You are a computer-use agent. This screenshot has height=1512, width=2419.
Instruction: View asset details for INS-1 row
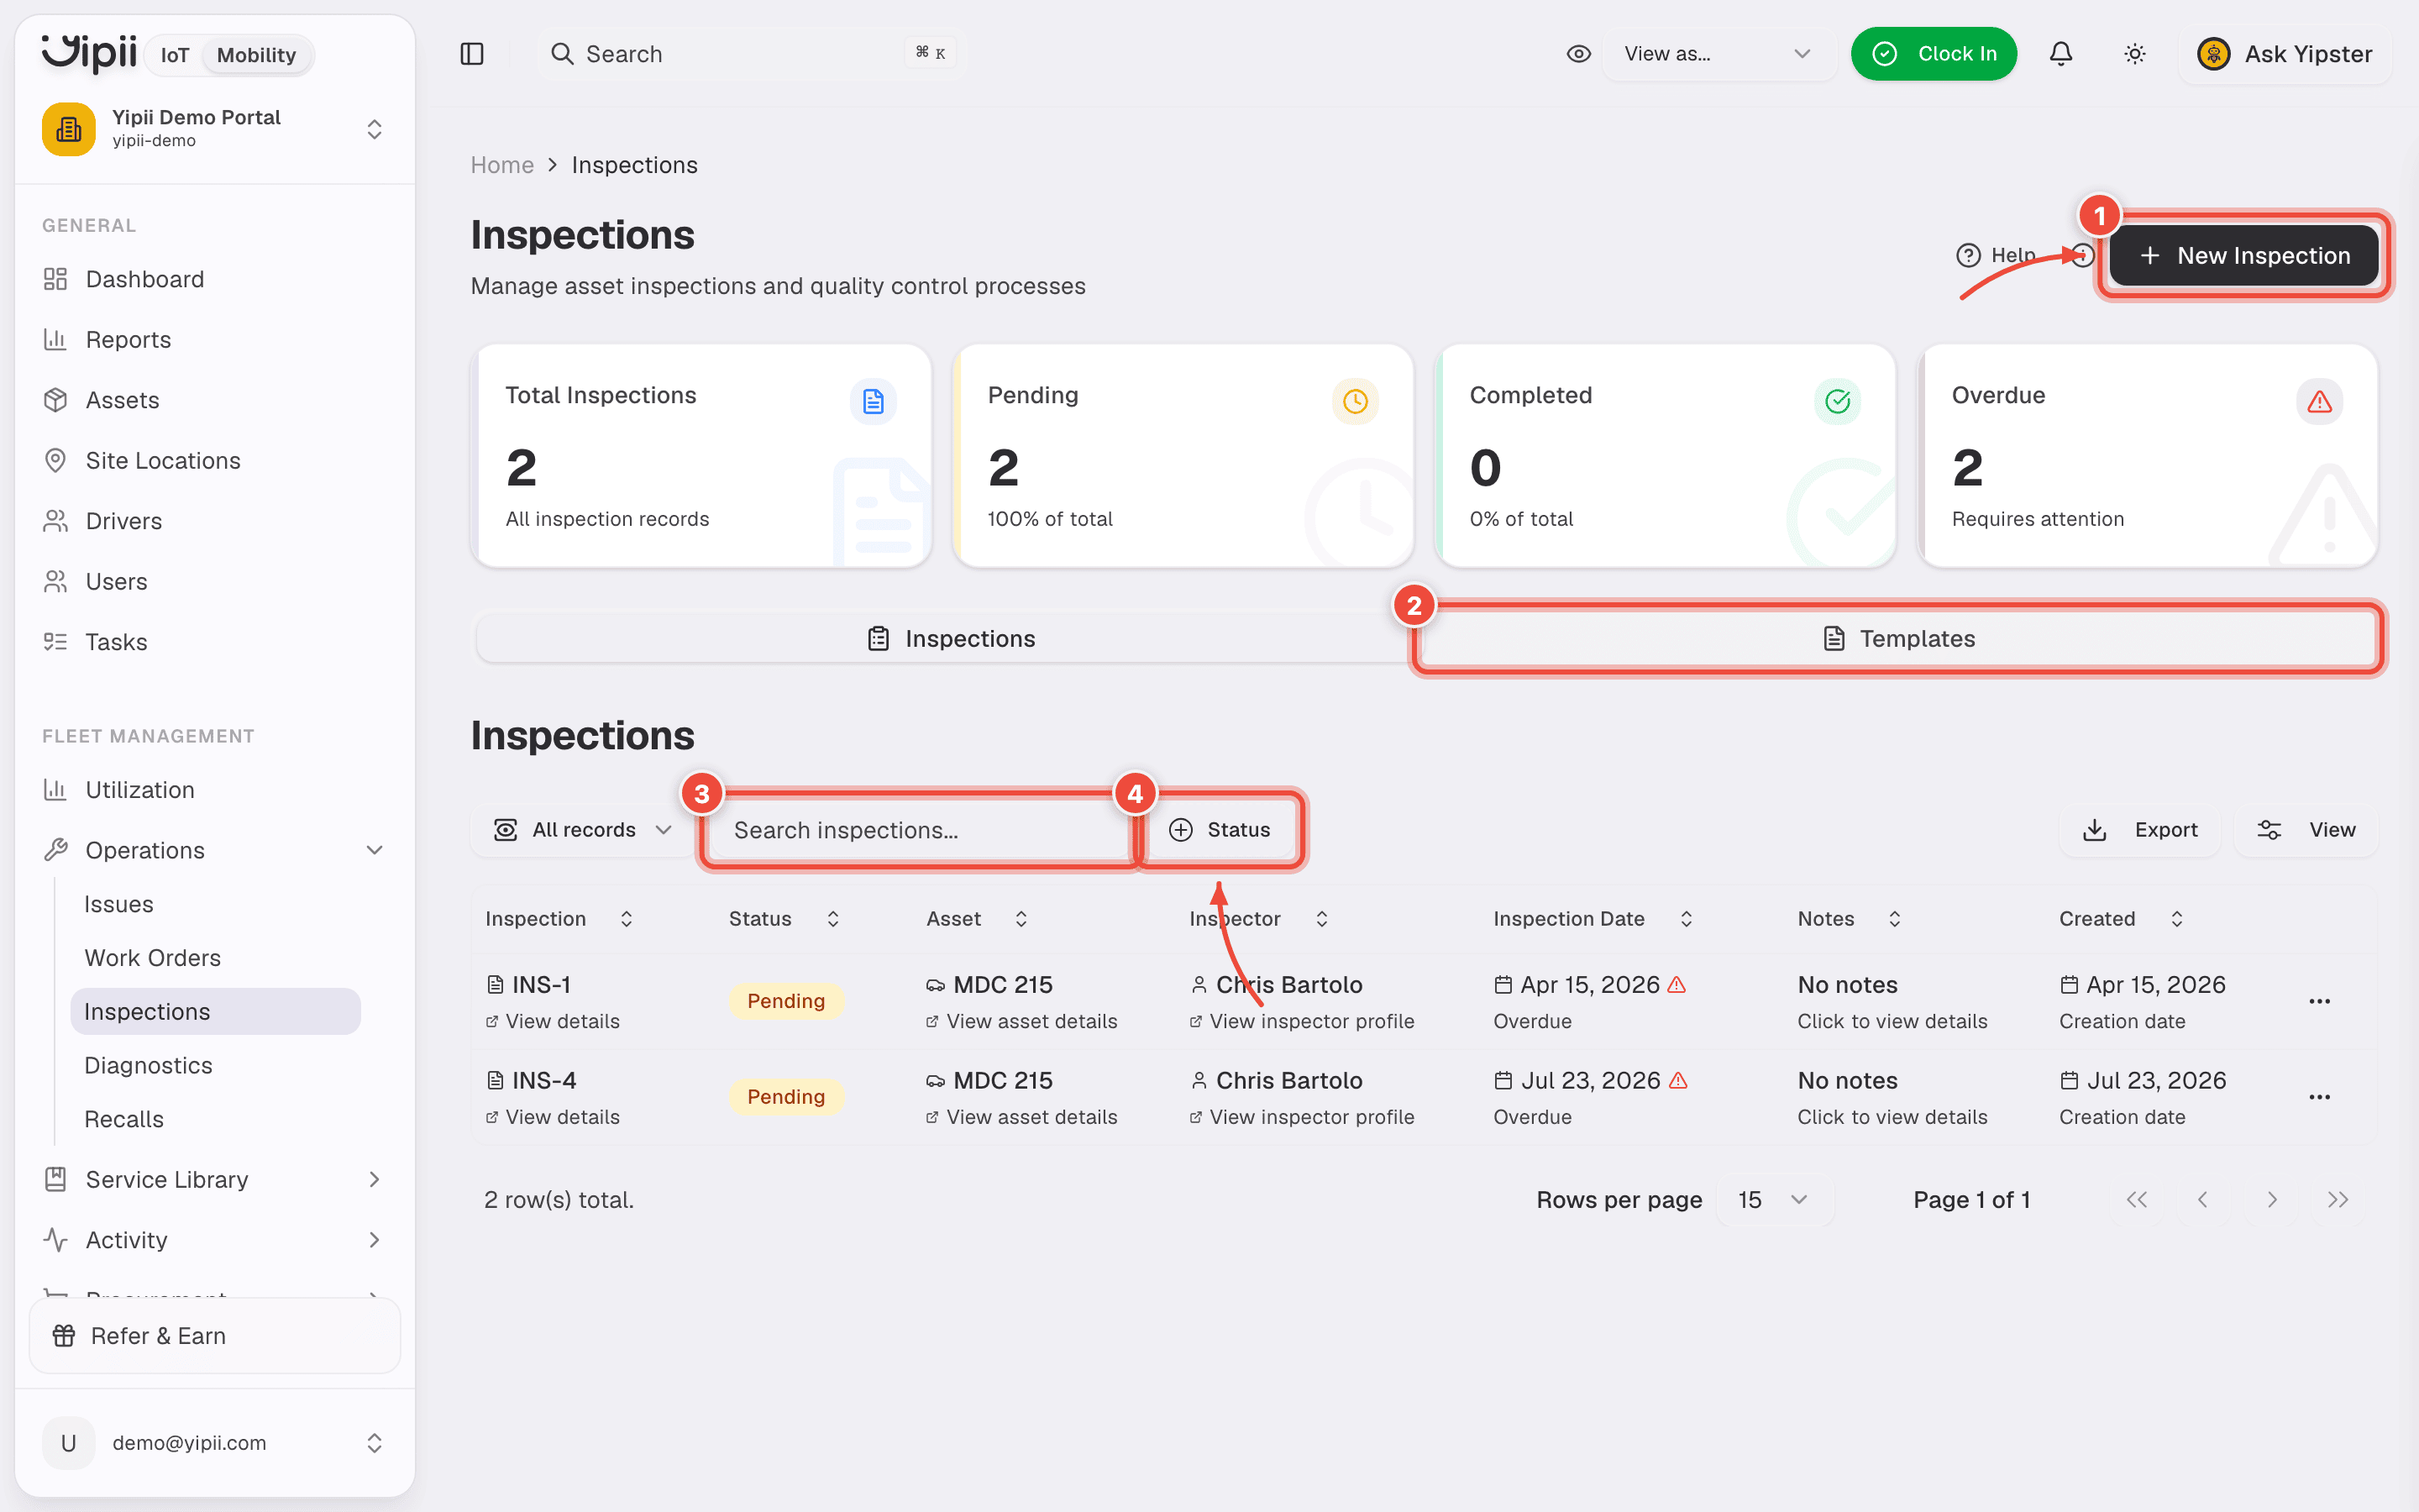pyautogui.click(x=1021, y=1021)
